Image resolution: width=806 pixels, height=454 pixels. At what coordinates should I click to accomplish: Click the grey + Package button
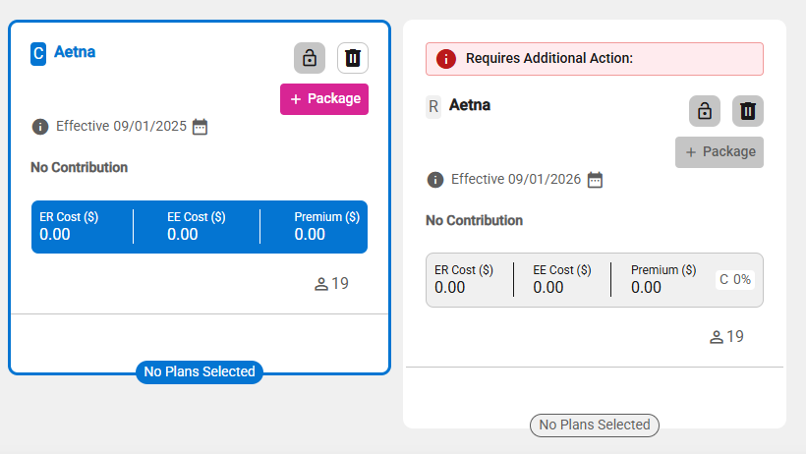[x=720, y=152]
